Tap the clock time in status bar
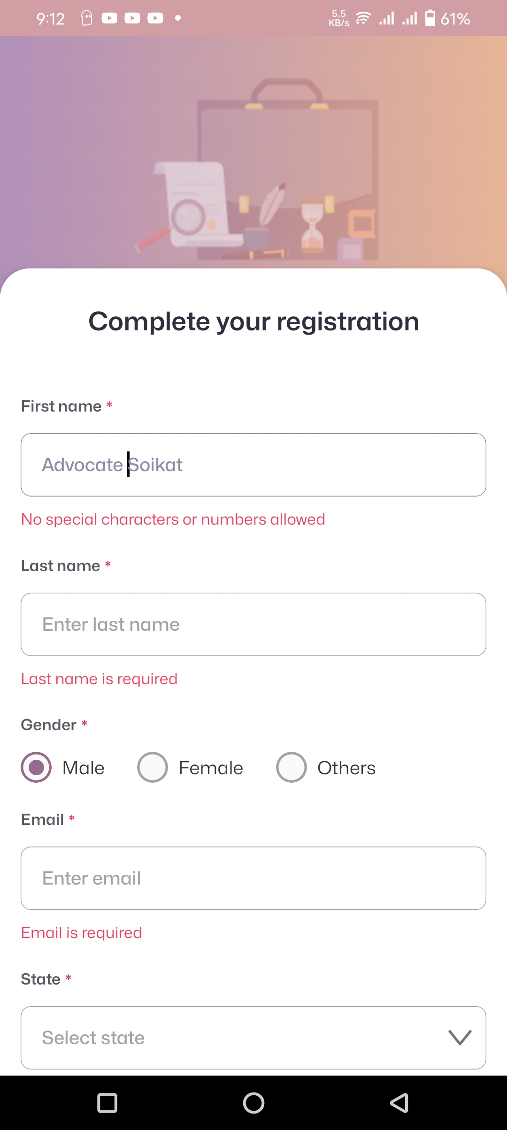This screenshot has width=507, height=1130. 51,19
